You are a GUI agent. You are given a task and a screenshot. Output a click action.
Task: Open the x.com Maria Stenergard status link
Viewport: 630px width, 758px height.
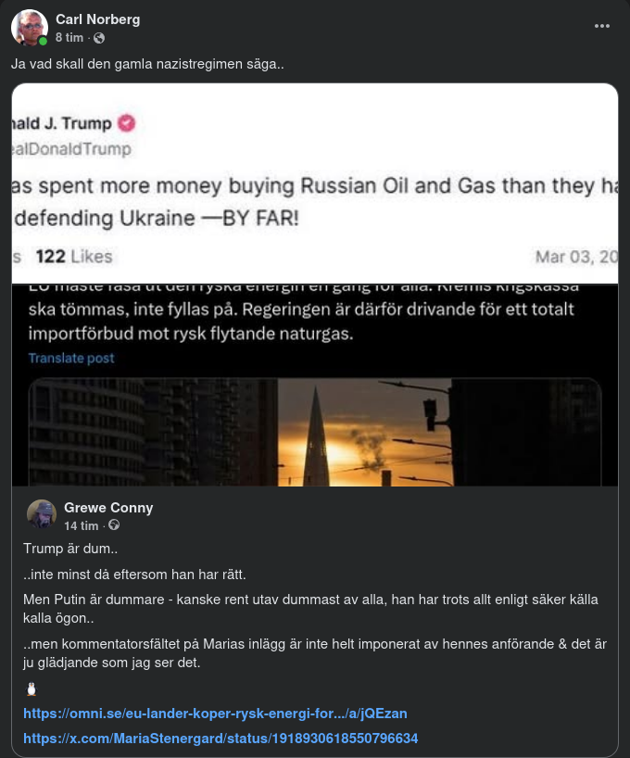point(222,739)
